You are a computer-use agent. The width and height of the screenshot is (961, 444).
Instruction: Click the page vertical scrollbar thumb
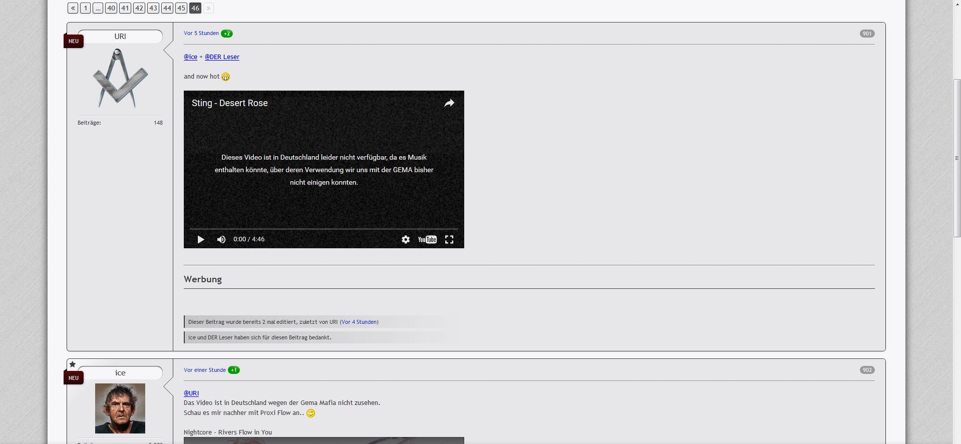coord(957,158)
